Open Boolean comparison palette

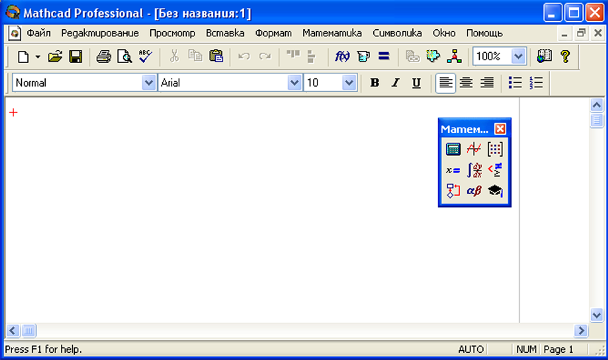point(495,170)
